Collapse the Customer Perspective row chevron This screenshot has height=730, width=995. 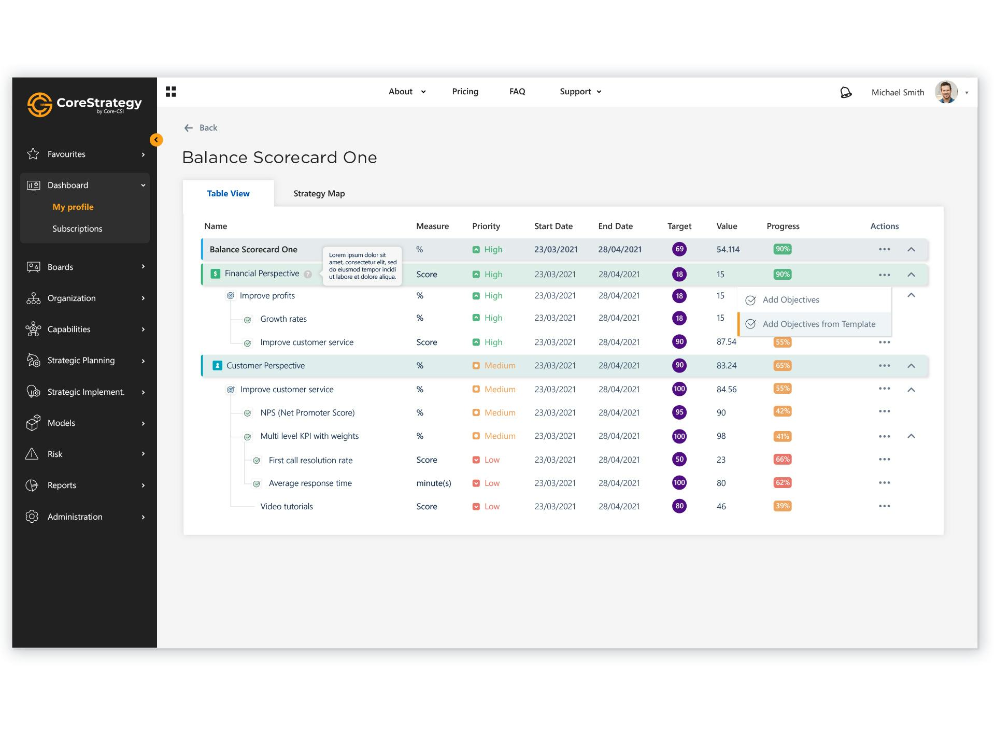coord(911,365)
